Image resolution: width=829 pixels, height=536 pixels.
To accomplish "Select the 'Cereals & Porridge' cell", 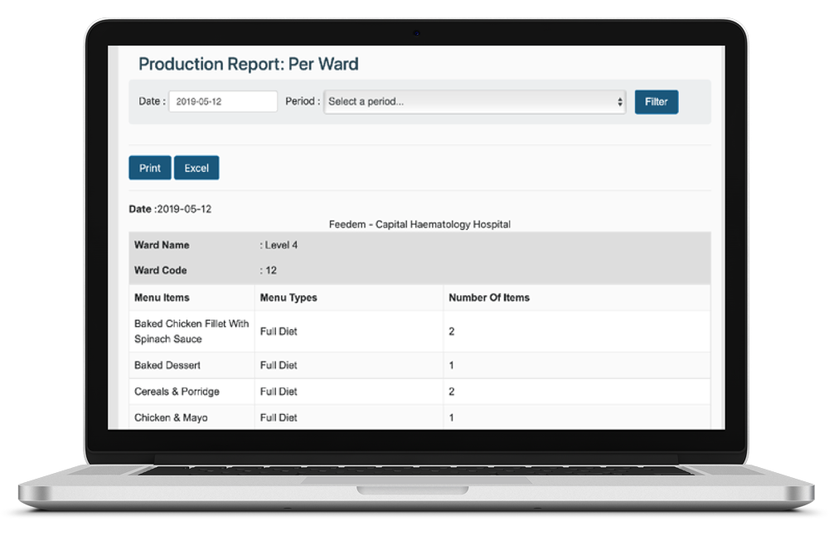I will point(191,392).
